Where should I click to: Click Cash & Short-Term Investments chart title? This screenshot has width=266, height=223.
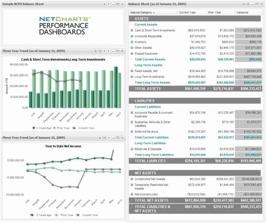[63, 60]
